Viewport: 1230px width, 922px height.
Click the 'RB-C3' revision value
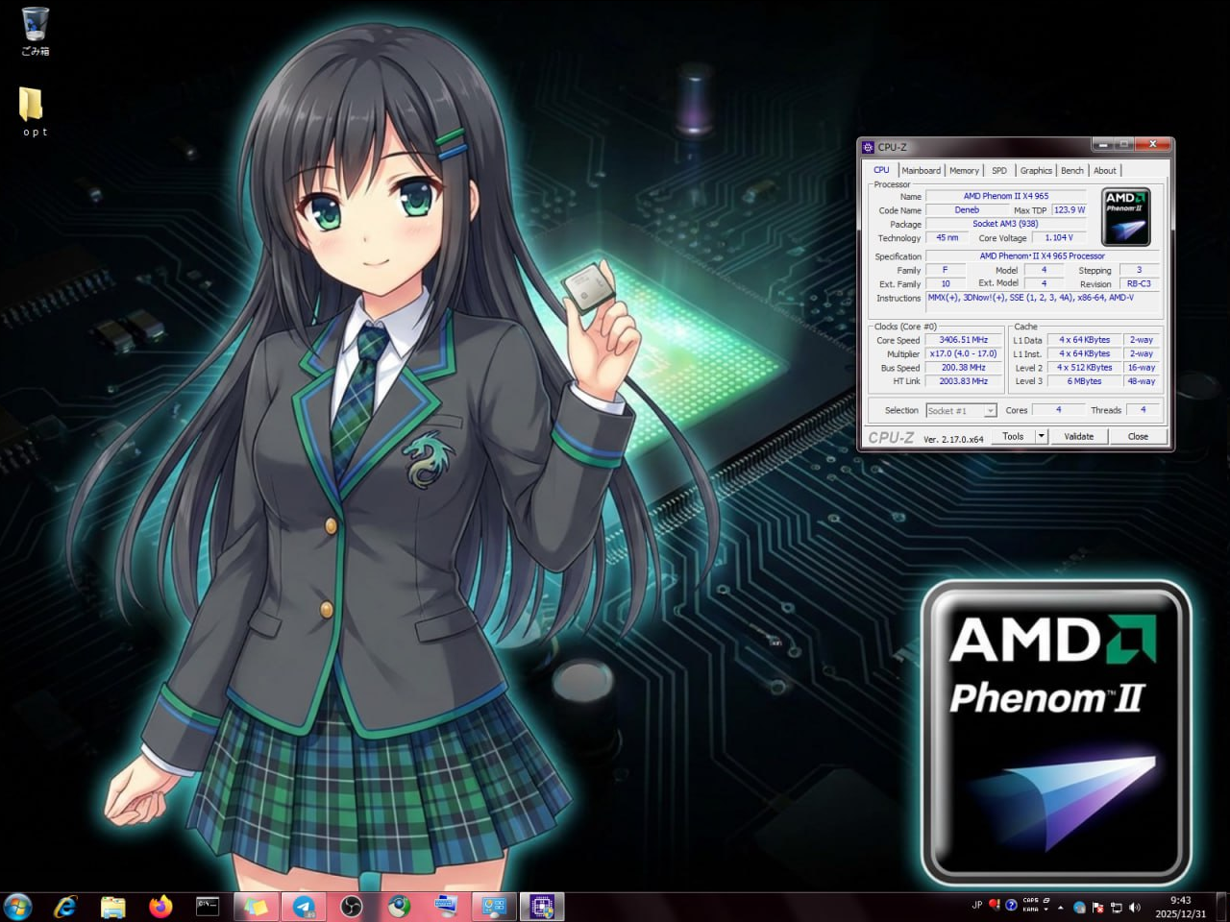point(1139,284)
